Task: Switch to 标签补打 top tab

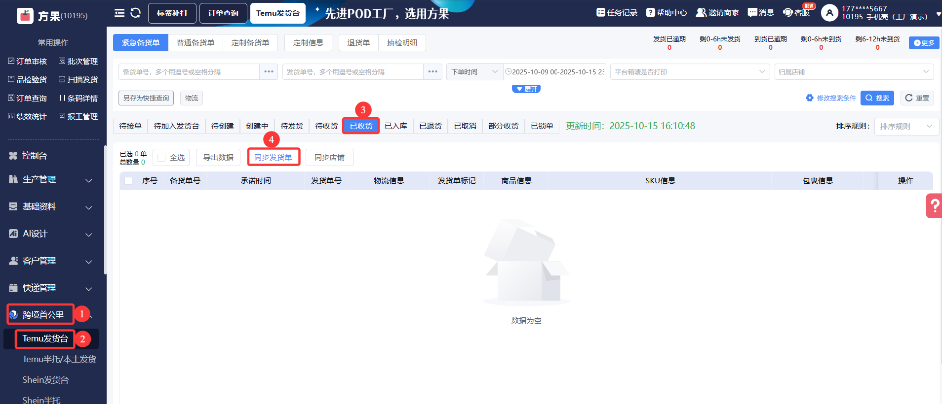Action: pyautogui.click(x=172, y=13)
